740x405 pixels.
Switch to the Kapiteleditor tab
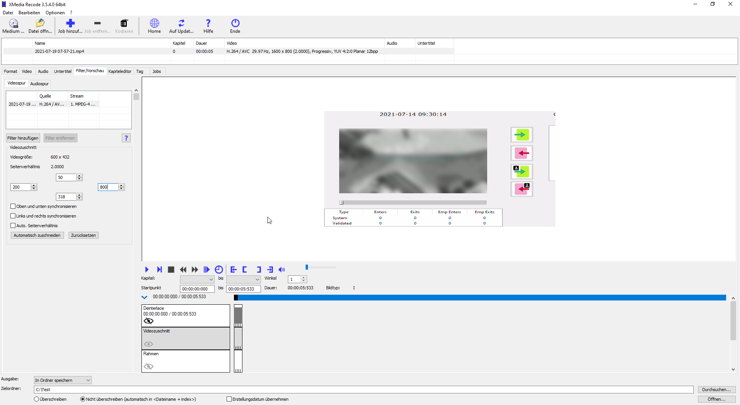[x=120, y=71]
